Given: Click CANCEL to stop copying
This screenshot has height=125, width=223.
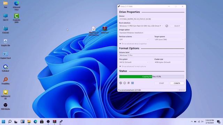Looking at the screenshot, I should click(x=177, y=83).
